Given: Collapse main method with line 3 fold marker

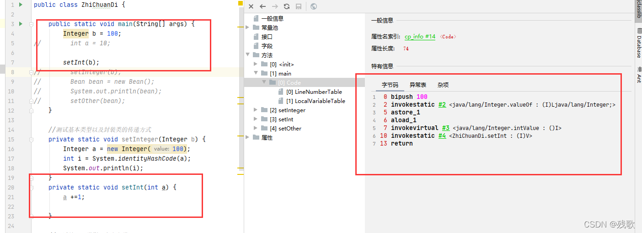Looking at the screenshot, I should [x=31, y=24].
